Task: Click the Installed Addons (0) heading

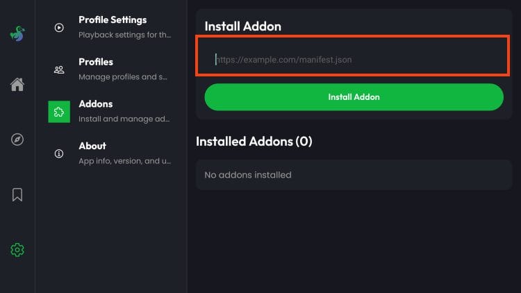Action: click(x=254, y=142)
